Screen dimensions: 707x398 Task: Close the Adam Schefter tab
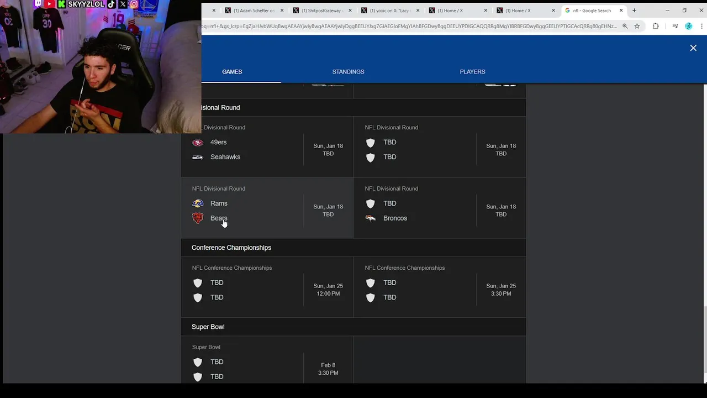pyautogui.click(x=282, y=11)
